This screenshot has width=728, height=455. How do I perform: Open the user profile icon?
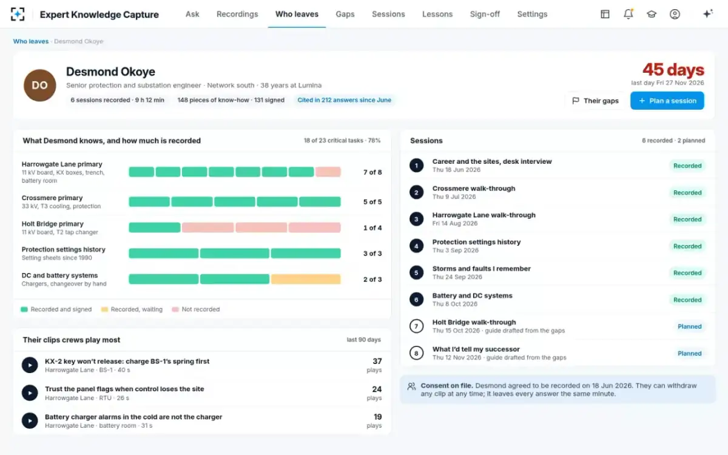(x=675, y=14)
